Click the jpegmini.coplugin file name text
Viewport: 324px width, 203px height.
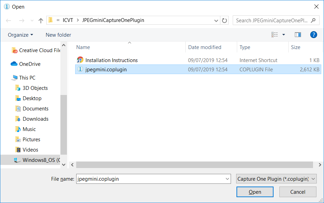[106, 70]
